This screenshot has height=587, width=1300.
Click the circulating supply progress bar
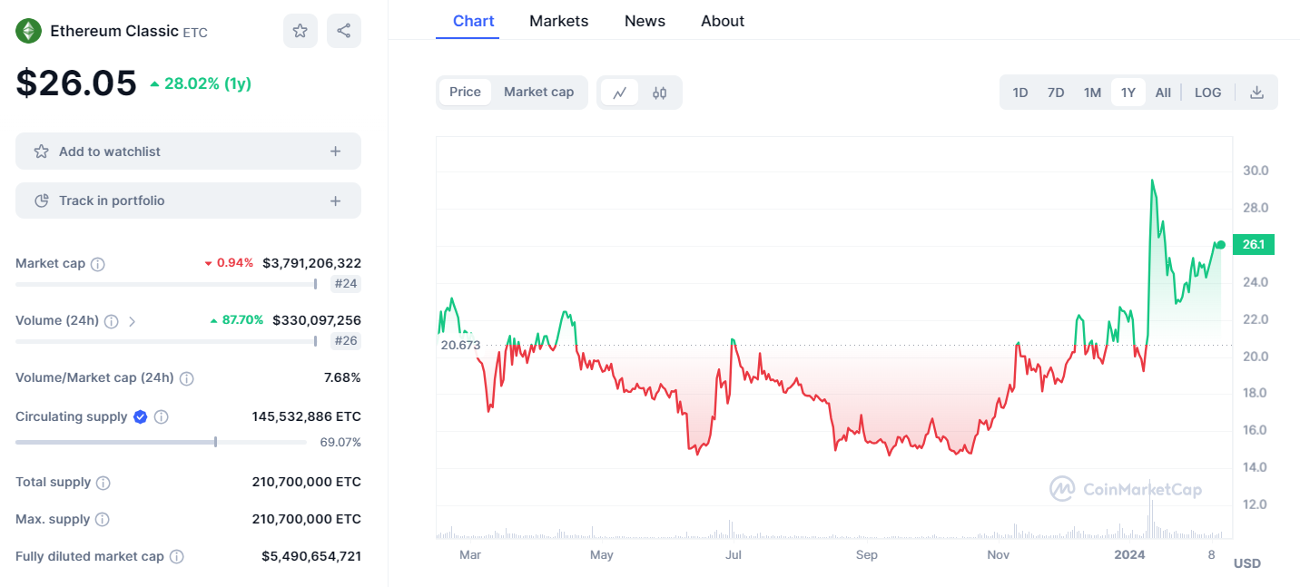click(x=161, y=442)
